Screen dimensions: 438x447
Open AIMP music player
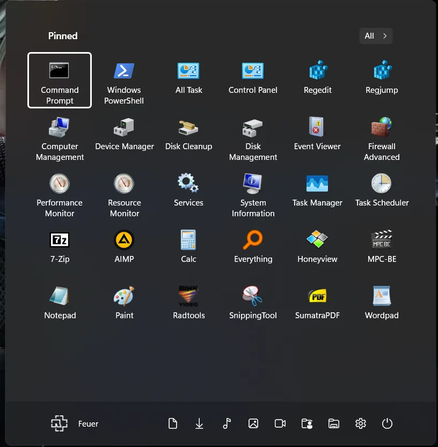pos(124,250)
